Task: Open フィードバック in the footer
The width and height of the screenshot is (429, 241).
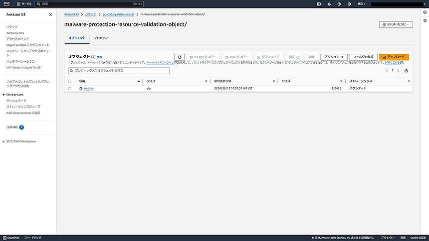Action: pyautogui.click(x=32, y=238)
